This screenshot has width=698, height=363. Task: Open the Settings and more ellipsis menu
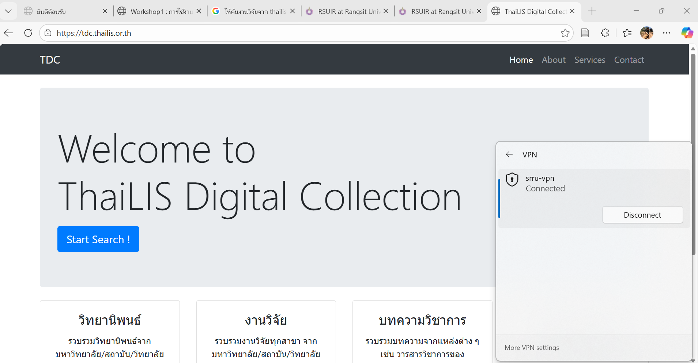667,33
